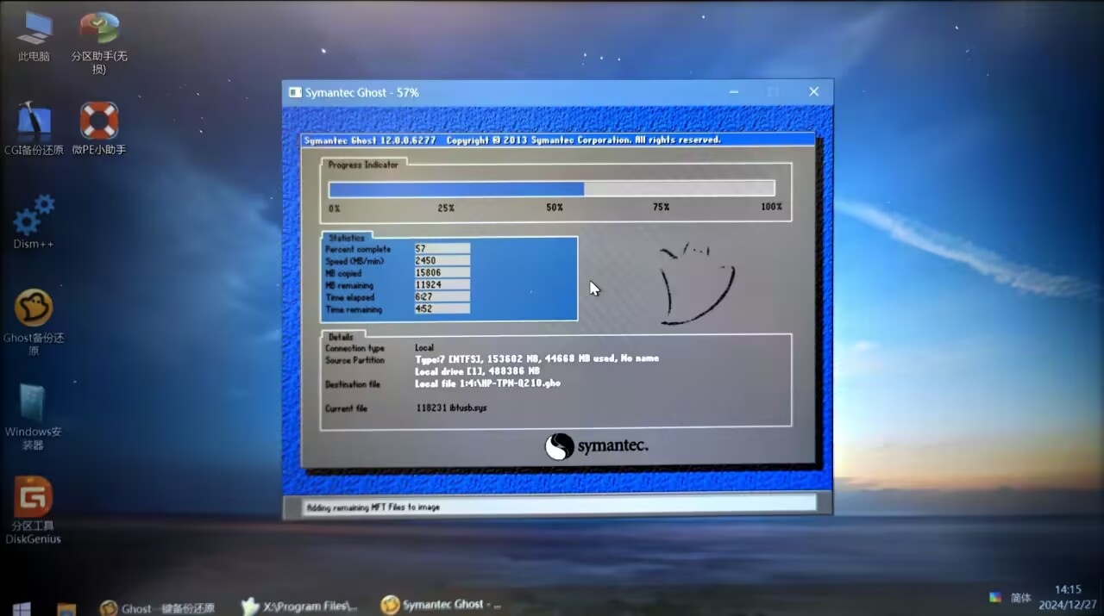Select the Symantec Ghost taskbar button
The width and height of the screenshot is (1104, 616).
[441, 605]
